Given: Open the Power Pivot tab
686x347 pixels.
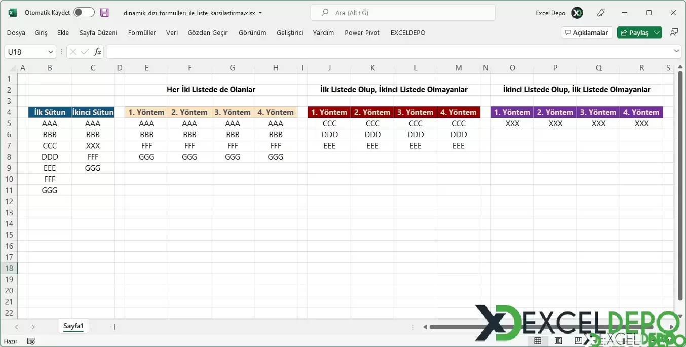Looking at the screenshot, I should (362, 32).
